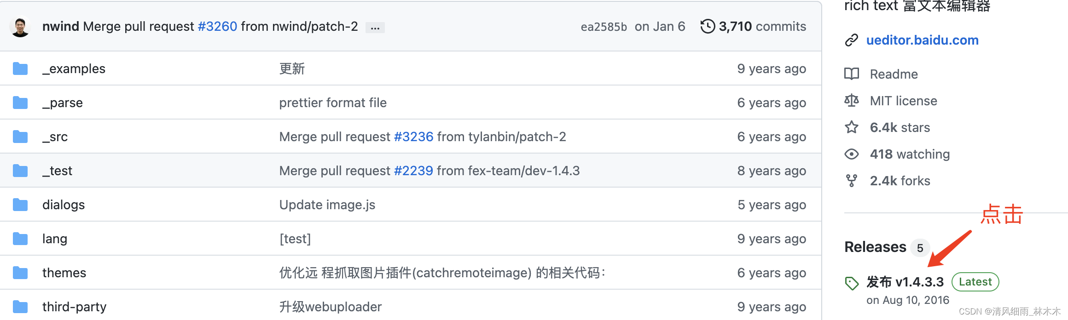Screen dimensions: 1068x320
Task: Open the themes folder
Action: [64, 273]
